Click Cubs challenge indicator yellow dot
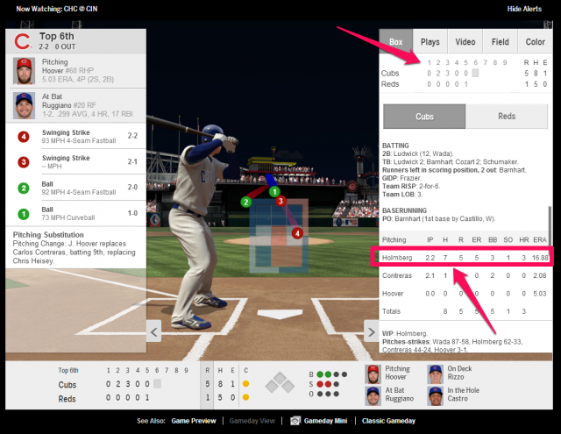The height and width of the screenshot is (434, 561). point(245,383)
